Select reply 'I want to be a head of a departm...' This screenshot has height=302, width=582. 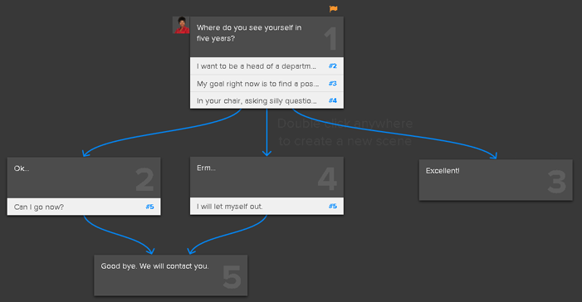267,66
